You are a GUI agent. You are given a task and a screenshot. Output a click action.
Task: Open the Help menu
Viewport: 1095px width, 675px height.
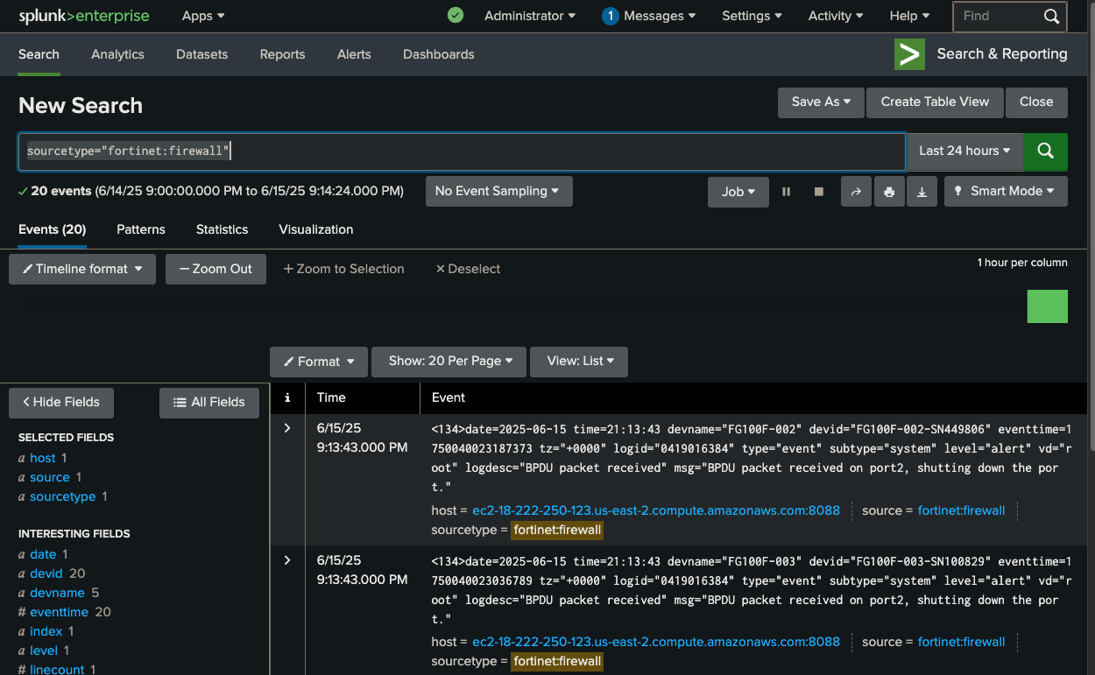(x=909, y=16)
